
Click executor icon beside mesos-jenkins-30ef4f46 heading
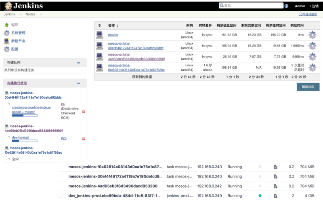click(6, 93)
